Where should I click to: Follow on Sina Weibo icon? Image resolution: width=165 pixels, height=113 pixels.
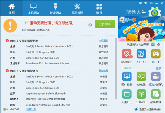(159, 44)
